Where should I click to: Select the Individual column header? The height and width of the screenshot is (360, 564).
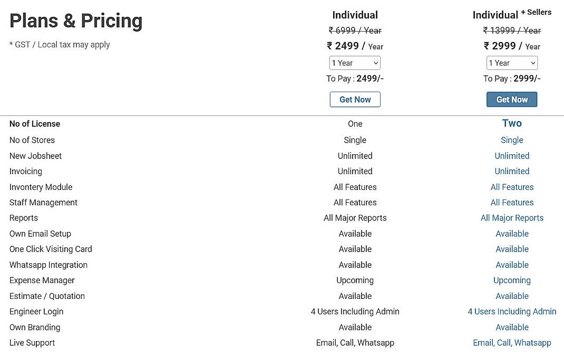[355, 15]
